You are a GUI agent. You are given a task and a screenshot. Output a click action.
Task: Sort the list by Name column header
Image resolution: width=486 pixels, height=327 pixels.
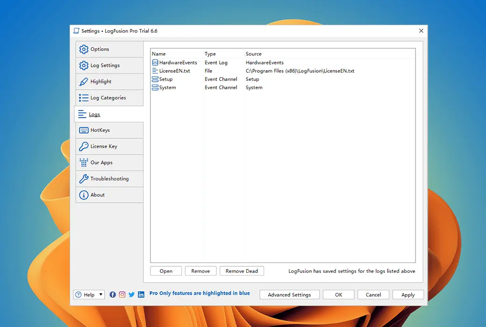(x=159, y=54)
